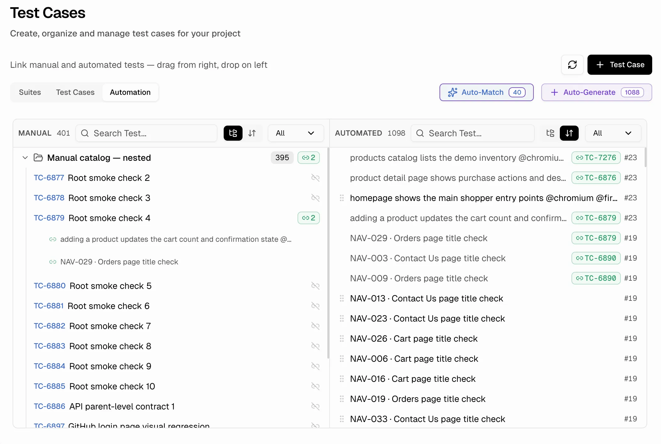Viewport: 661px width, 444px height.
Task: Collapse the Manual catalog — nested folder
Action: [25, 157]
